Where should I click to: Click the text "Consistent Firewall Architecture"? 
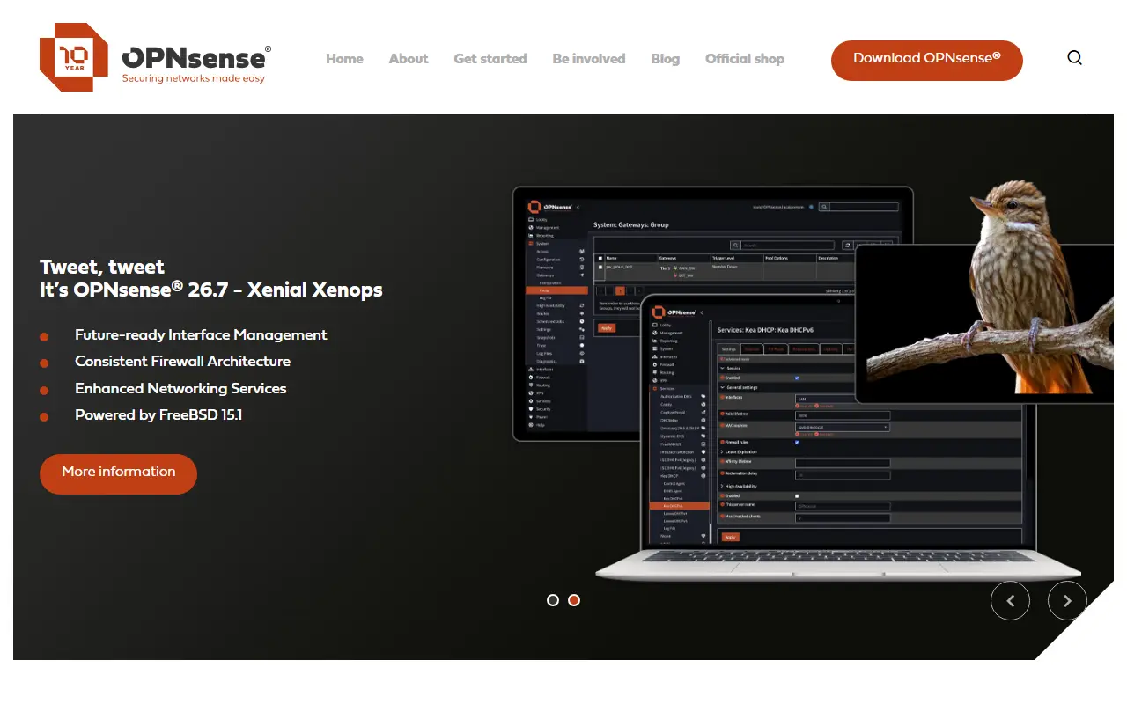(x=182, y=362)
